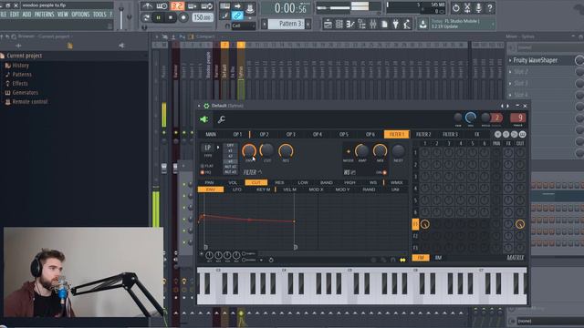Click the circular arrow icon left of scissors

(x=456, y=7)
